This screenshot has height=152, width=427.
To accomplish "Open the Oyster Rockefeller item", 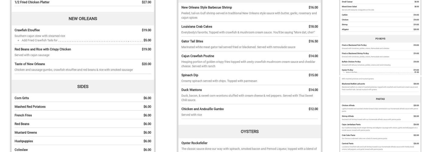I will point(194,143).
